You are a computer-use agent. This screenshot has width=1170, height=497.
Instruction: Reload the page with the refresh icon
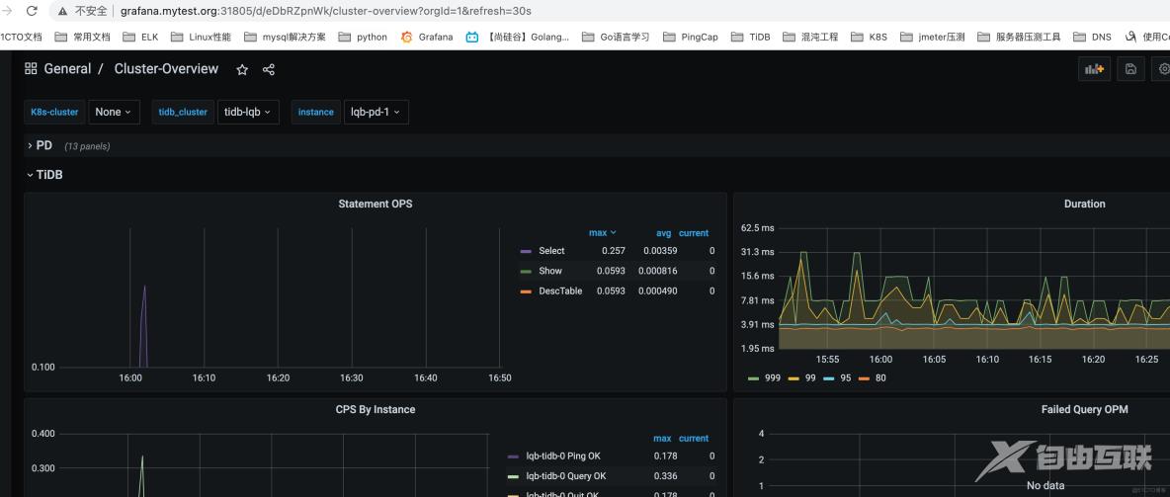pos(32,11)
